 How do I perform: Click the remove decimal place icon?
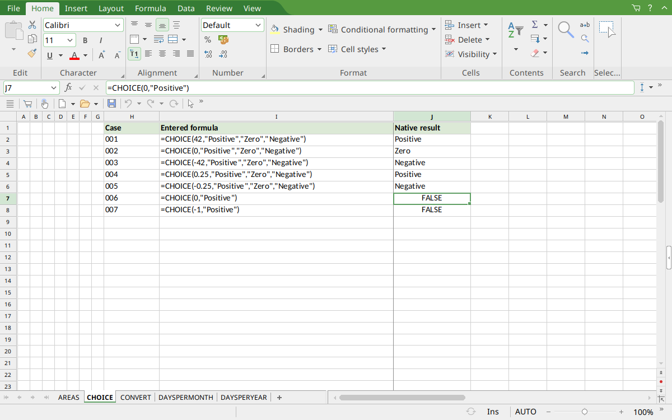coord(223,54)
